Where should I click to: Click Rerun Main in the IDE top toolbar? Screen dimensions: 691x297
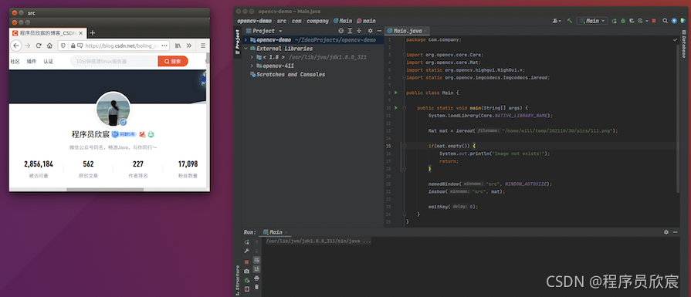click(615, 21)
